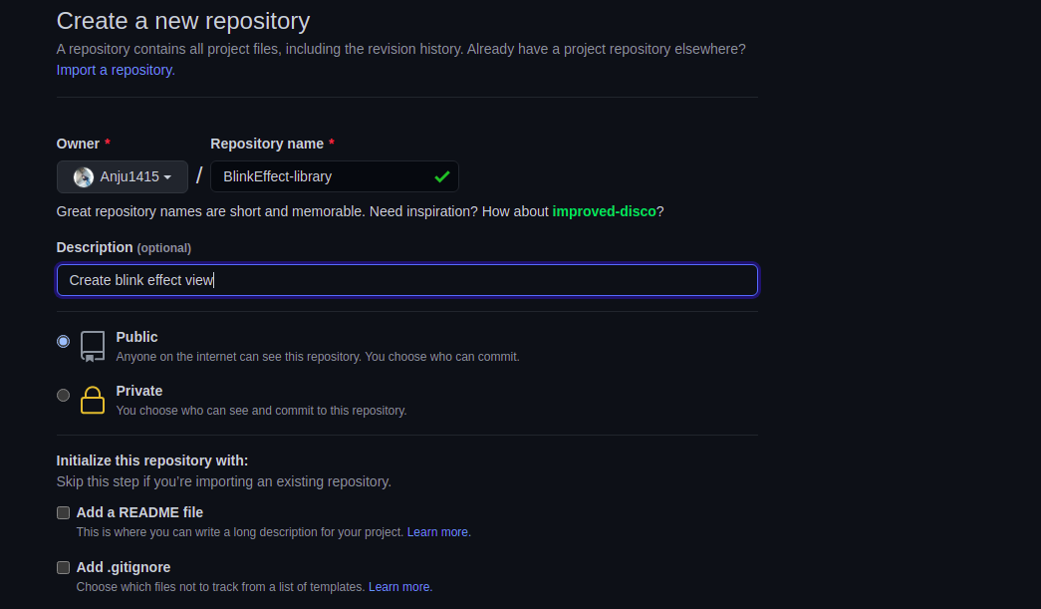Open the Owner dropdown caret arrow
The height and width of the screenshot is (609, 1041).
[167, 177]
